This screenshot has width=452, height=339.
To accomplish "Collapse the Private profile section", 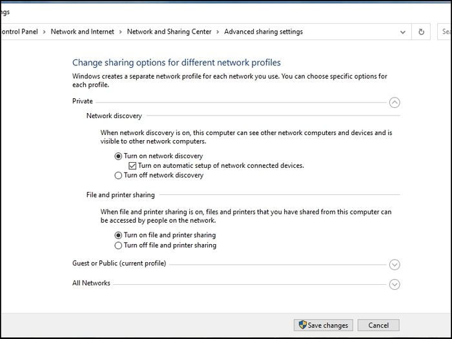I will tap(395, 102).
